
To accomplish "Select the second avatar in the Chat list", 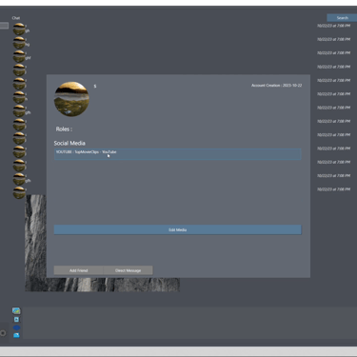I will (x=19, y=43).
